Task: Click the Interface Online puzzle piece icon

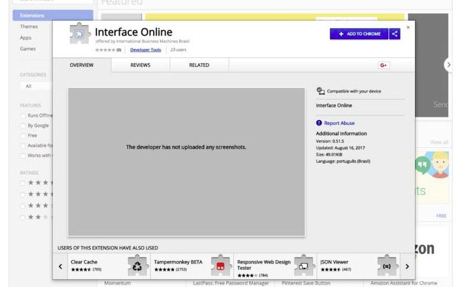Action: 79,34
